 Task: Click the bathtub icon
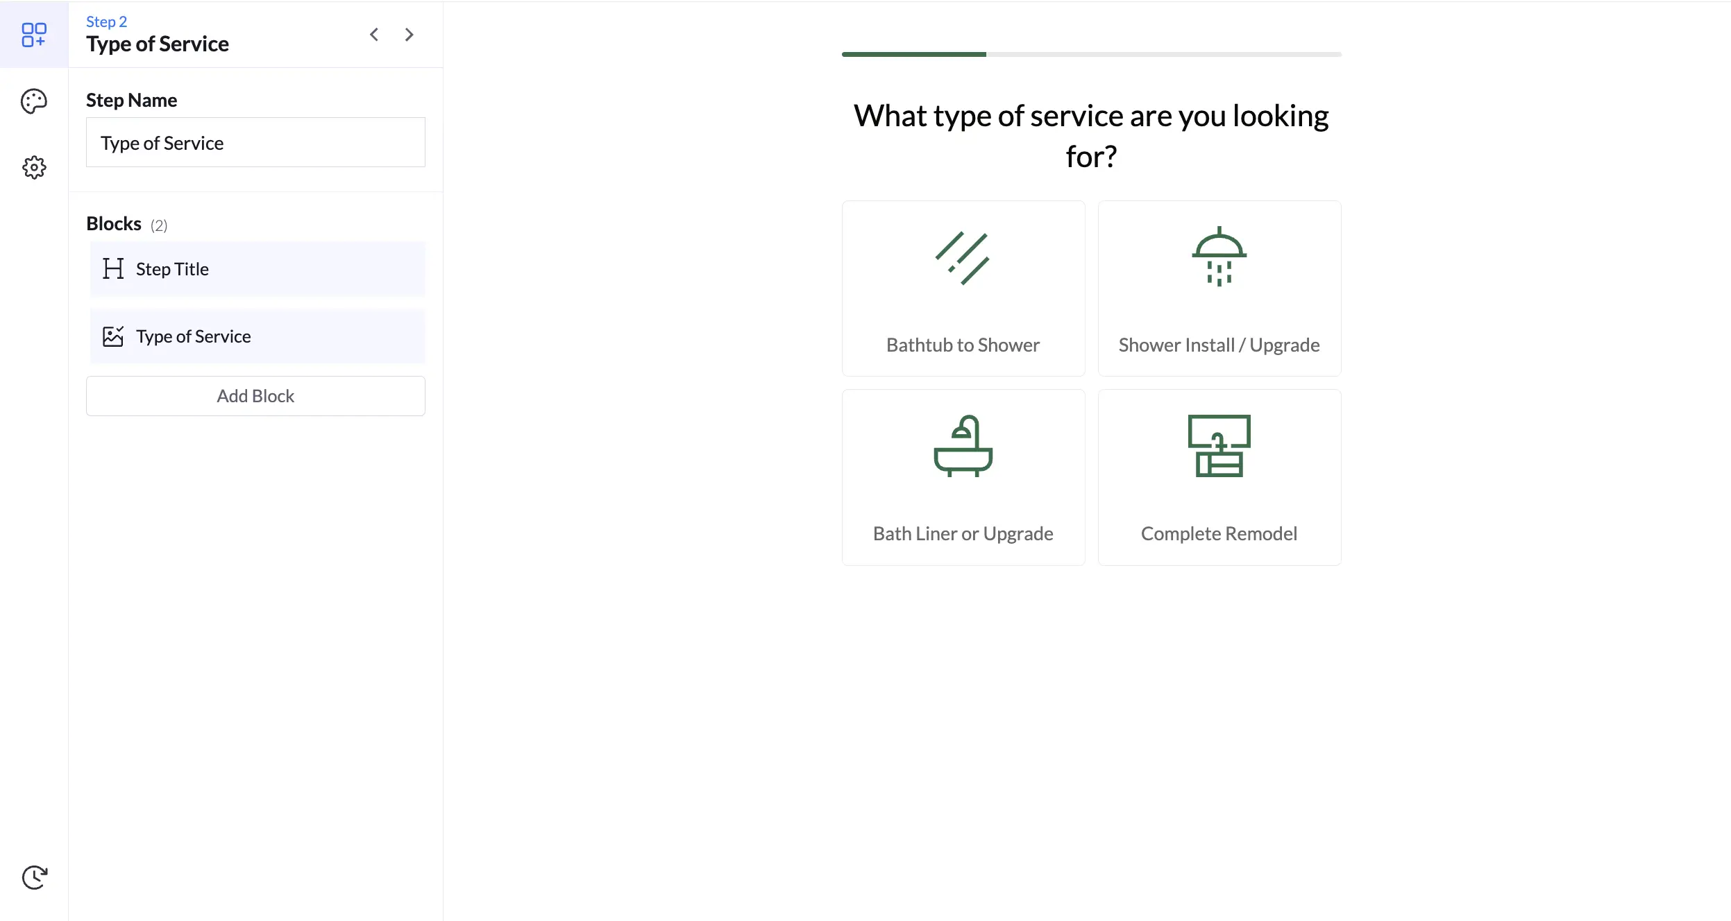963,446
